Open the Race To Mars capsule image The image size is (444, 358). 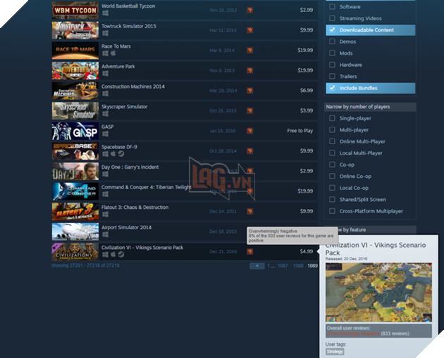[x=75, y=51]
